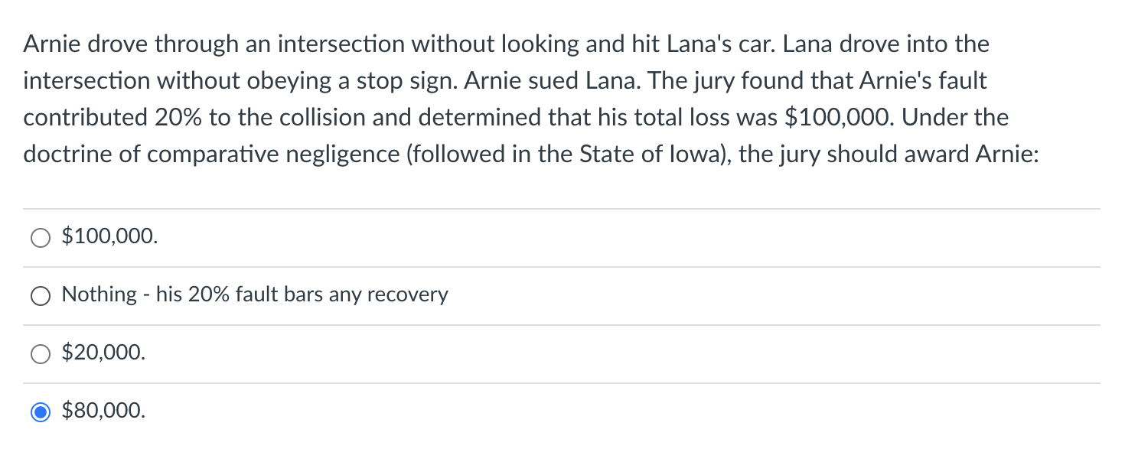Click the $80,000 label text
Viewport: 1125px width, 462px height.
tap(103, 411)
